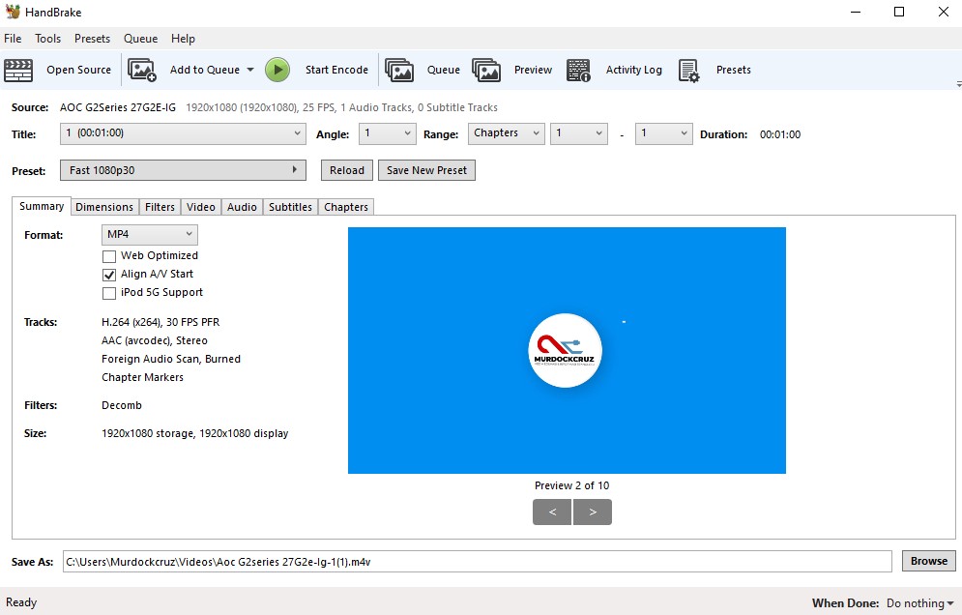Viewport: 962px width, 615px height.
Task: Open the Presets manager icon
Action: (x=689, y=70)
